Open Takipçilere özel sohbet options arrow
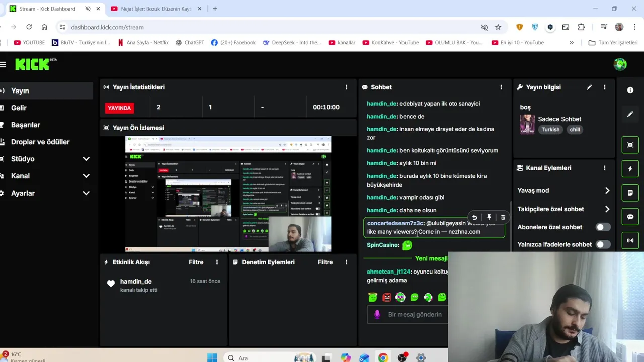Screen dimensions: 644x362 coord(607,209)
